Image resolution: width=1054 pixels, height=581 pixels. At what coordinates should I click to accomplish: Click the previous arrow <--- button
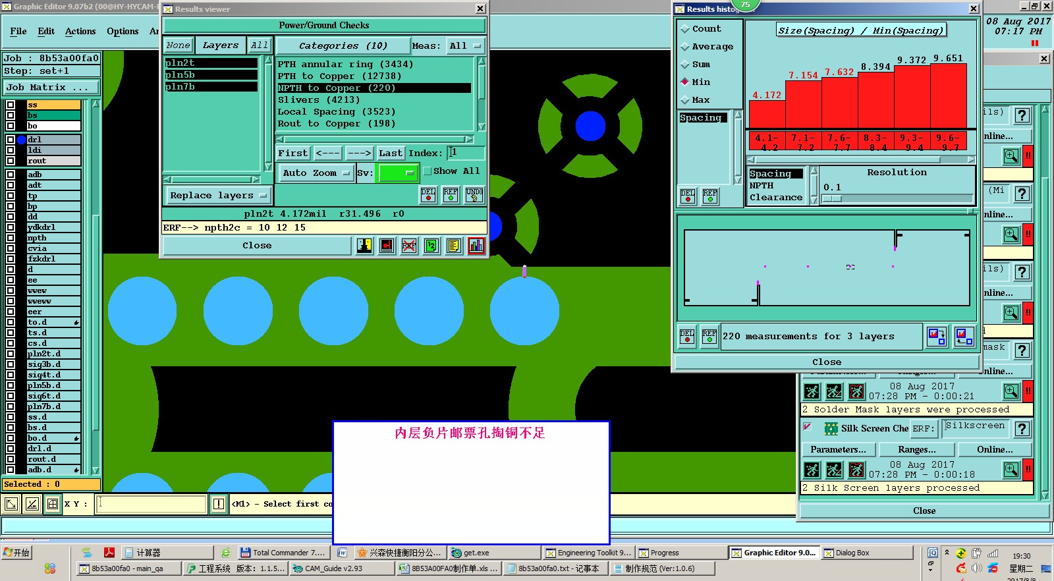(327, 153)
